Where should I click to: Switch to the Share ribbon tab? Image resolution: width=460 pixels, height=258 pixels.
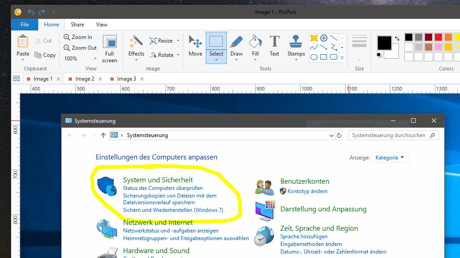tap(77, 25)
